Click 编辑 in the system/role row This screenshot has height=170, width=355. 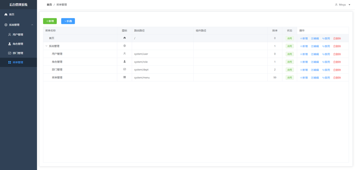point(315,62)
